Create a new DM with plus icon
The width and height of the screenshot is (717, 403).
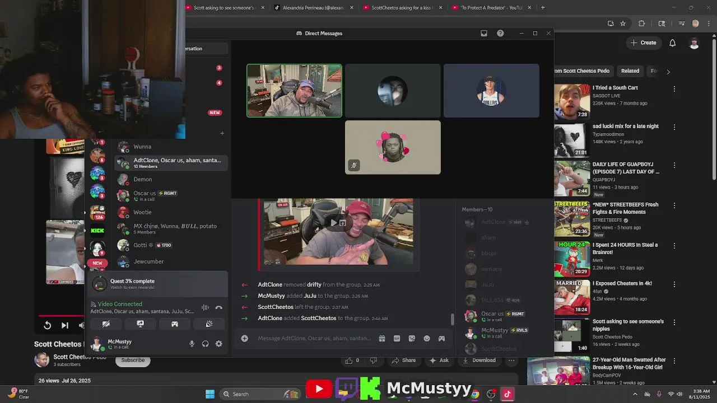coord(222,133)
